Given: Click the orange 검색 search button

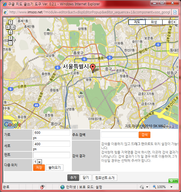Looking at the screenshot, I should click(x=145, y=135).
